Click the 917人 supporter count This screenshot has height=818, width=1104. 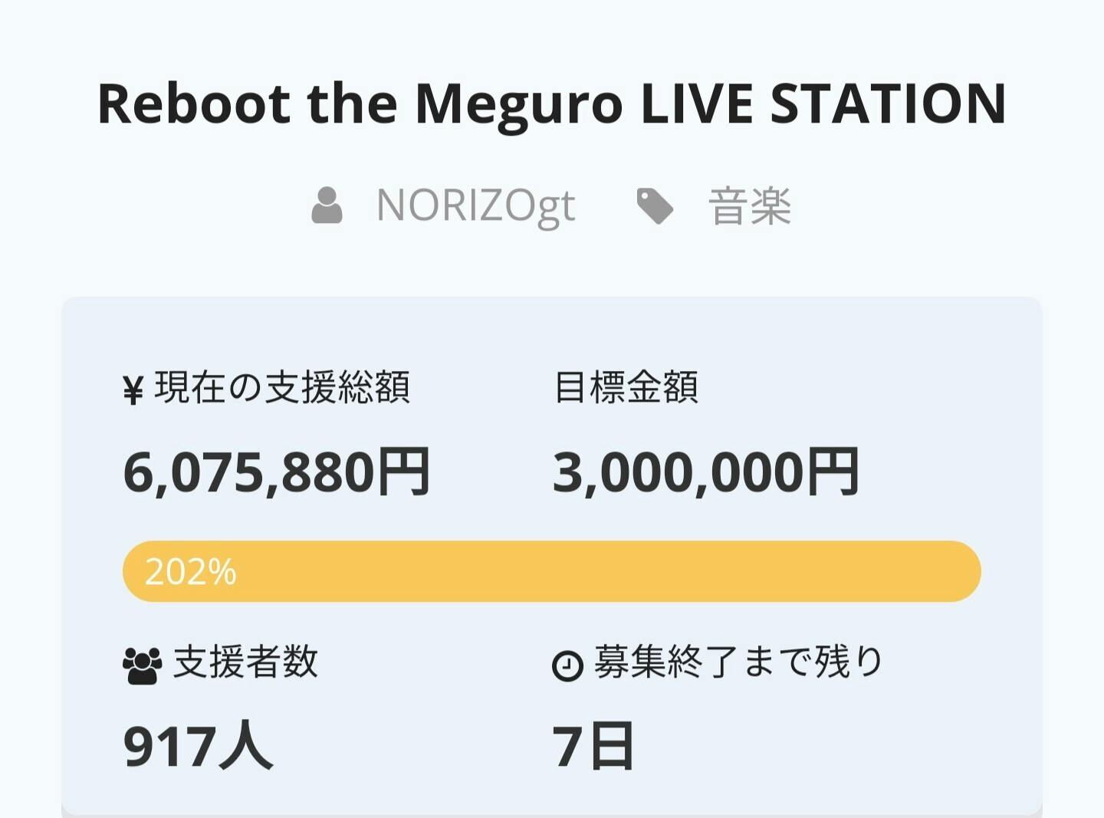pyautogui.click(x=198, y=746)
